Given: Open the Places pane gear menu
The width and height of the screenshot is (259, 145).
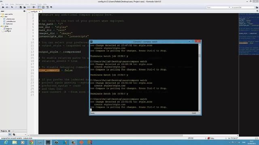Looking at the screenshot, I should coord(24,11).
